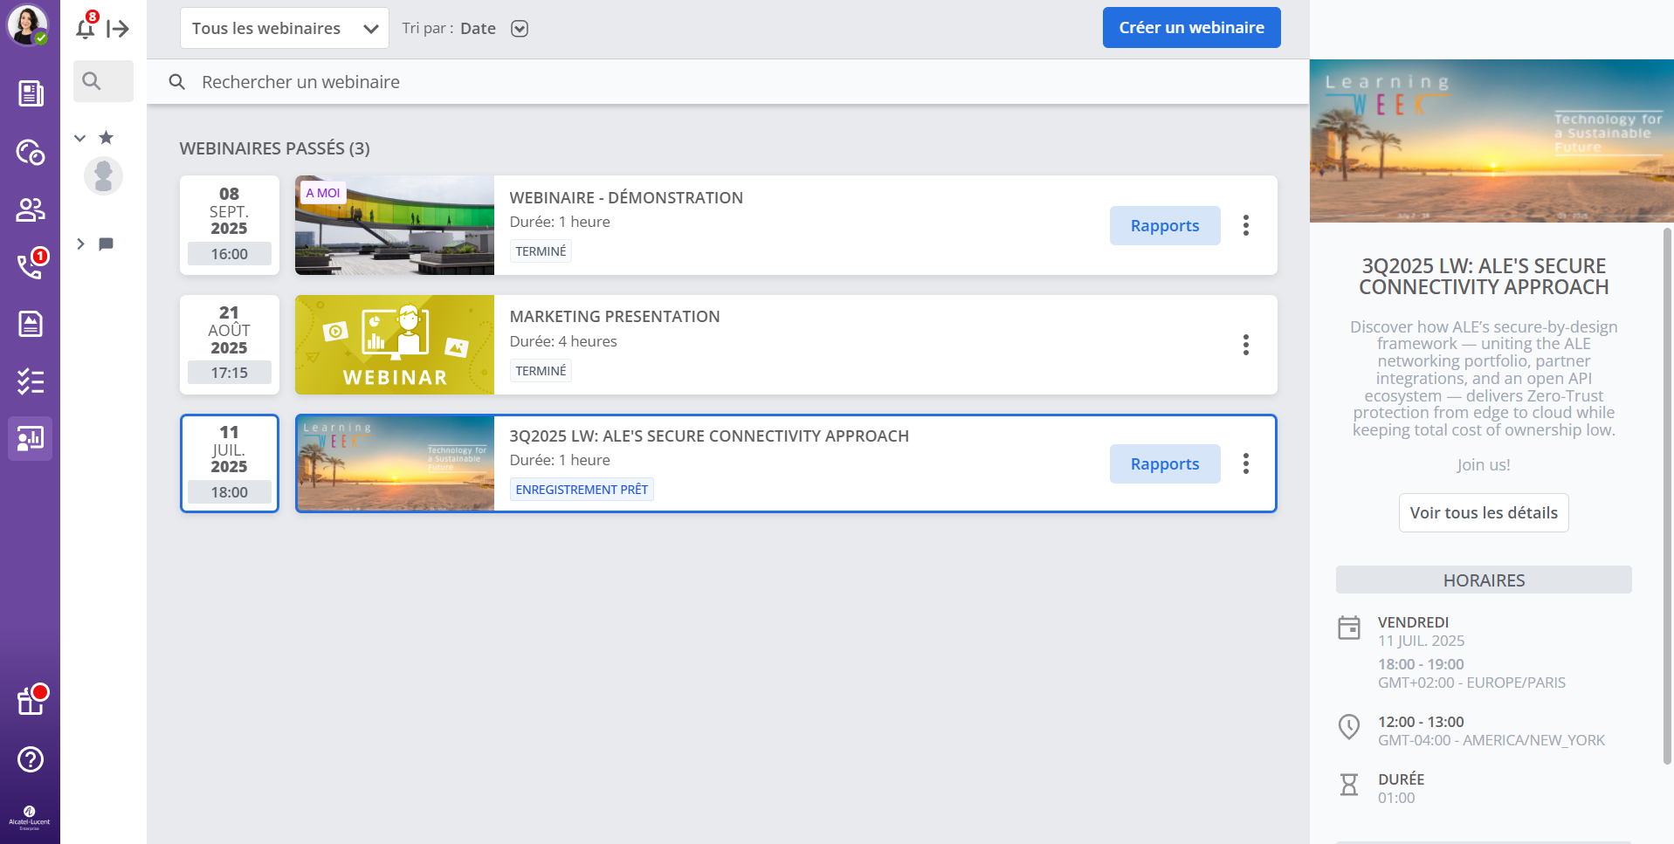1674x844 pixels.
Task: Click the calendar icon in Horaires
Action: click(x=1349, y=628)
